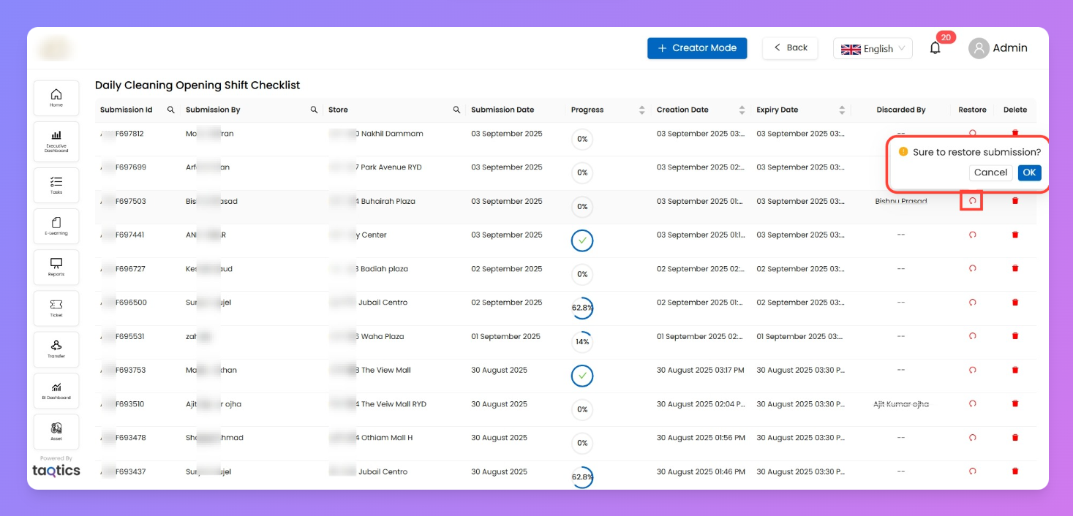The image size is (1073, 516).
Task: Click search icon in Store column header
Action: [x=456, y=110]
